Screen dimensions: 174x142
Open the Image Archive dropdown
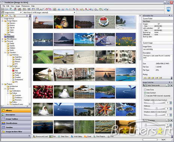pyautogui.click(x=21, y=12)
